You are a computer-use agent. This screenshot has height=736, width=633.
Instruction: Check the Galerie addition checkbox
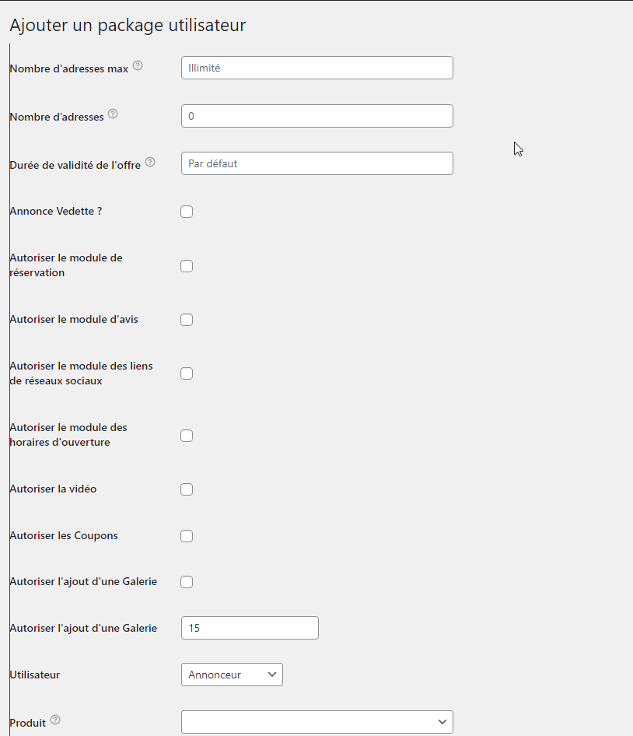187,582
